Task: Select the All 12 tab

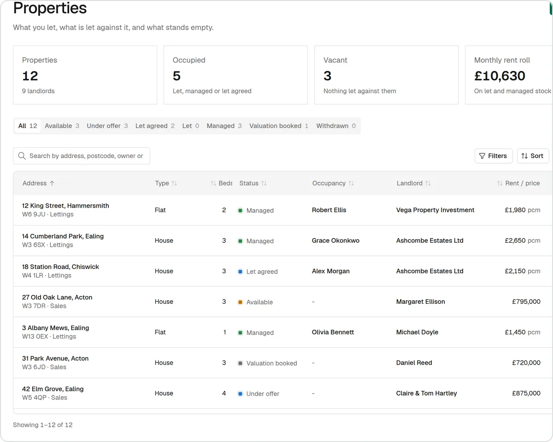Action: tap(28, 126)
